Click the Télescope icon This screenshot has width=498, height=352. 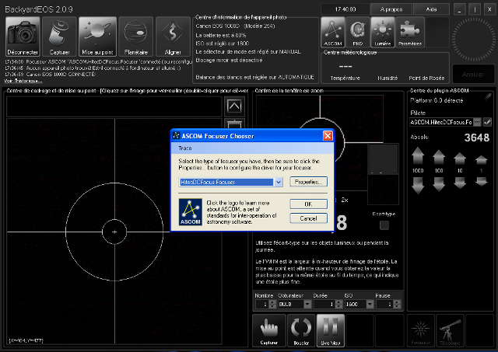pos(450,330)
